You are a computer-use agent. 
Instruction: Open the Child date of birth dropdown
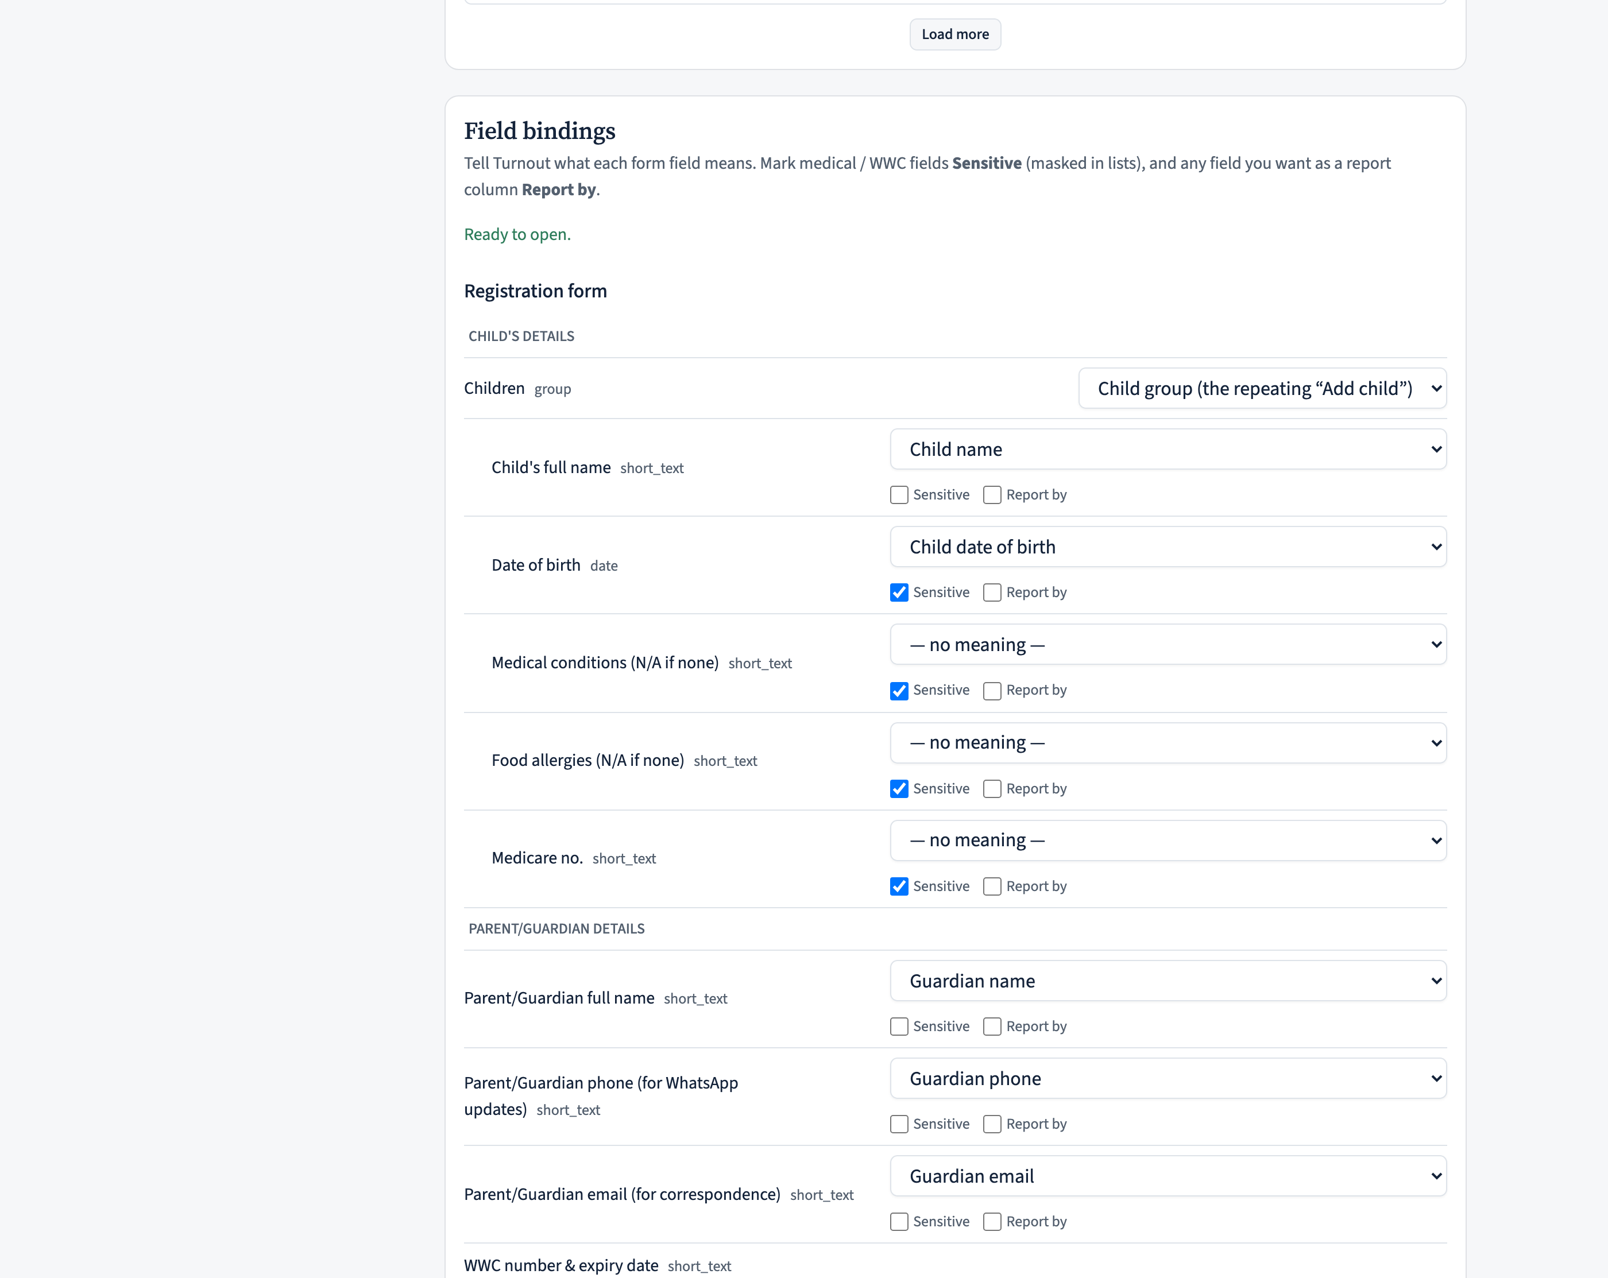pos(1168,547)
